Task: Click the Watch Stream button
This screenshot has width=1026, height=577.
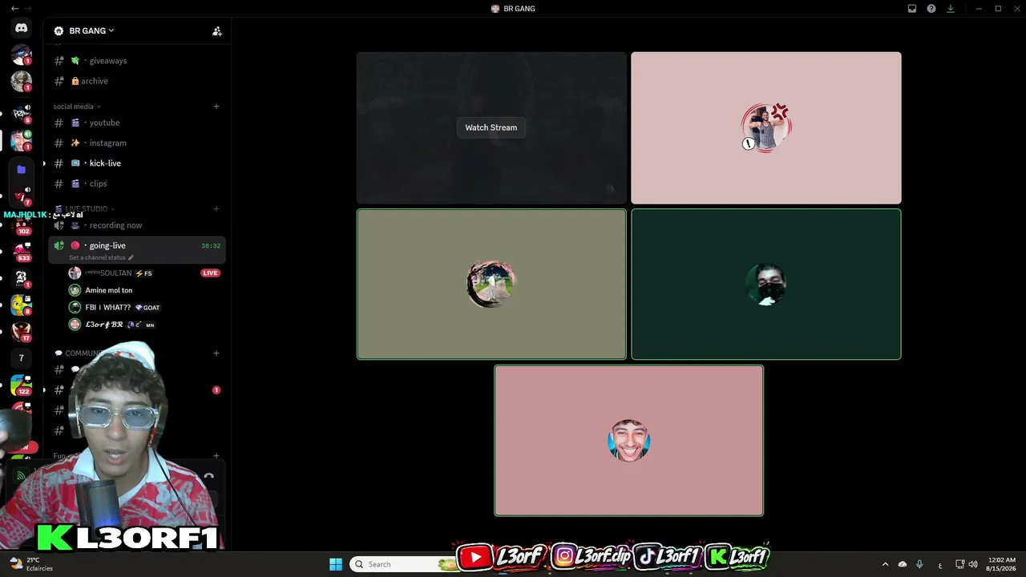Action: (491, 127)
